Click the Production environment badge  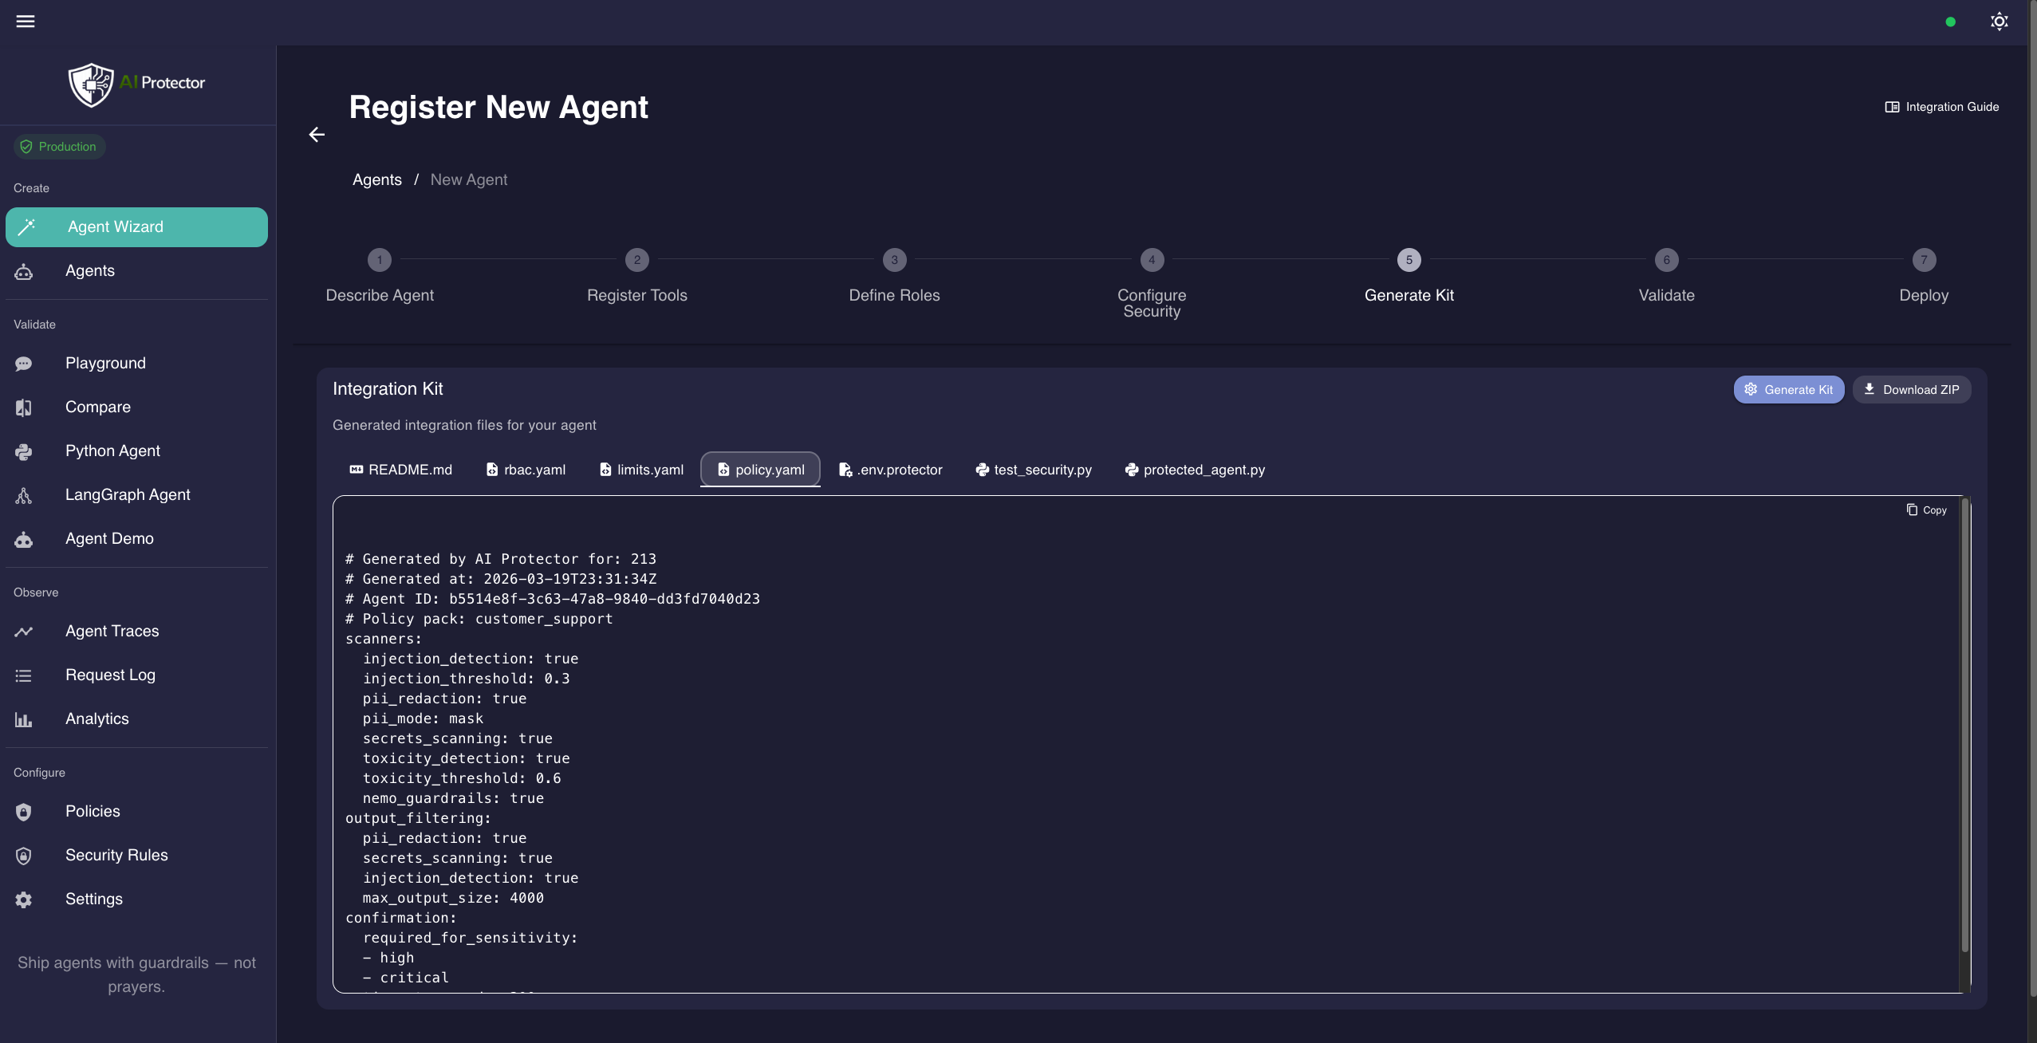click(x=59, y=146)
